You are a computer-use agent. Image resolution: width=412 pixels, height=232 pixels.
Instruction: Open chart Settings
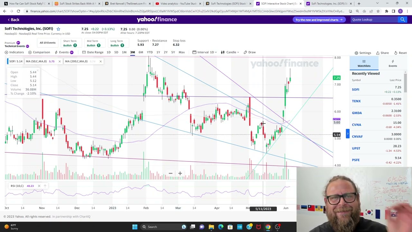(x=363, y=53)
